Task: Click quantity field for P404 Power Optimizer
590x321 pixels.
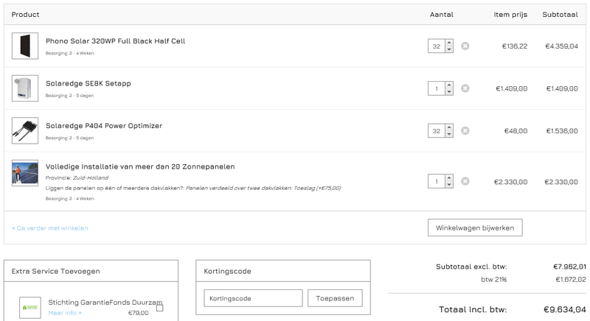Action: [437, 131]
